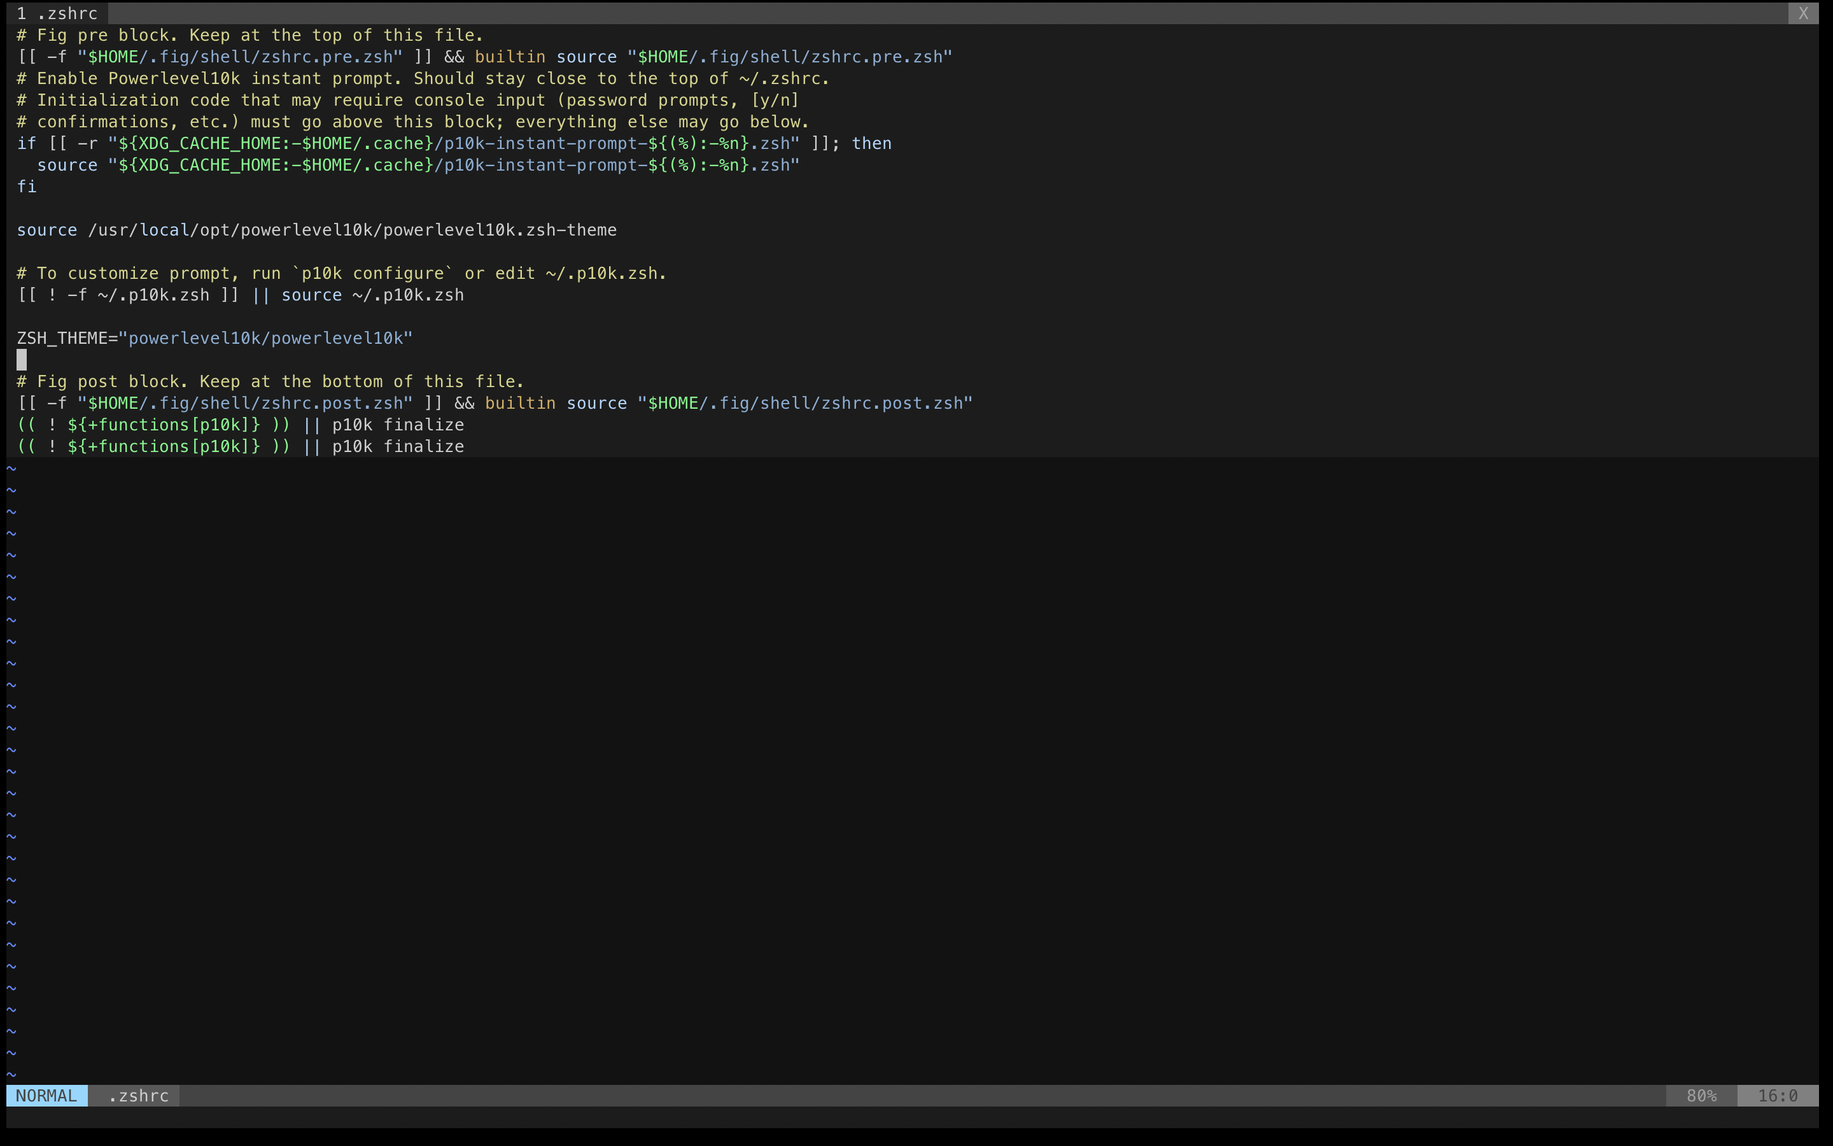Screen dimensions: 1833x1146
Task: Place cursor on the ZSH_THEME assignment line
Action: pyautogui.click(x=214, y=338)
